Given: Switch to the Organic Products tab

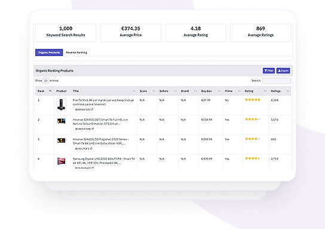Looking at the screenshot, I should click(49, 52).
